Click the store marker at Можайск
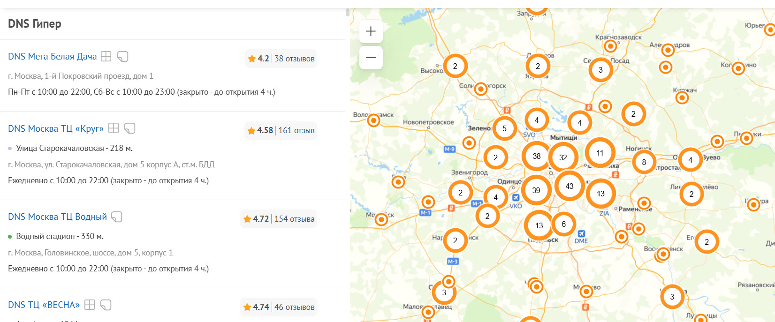 (381, 219)
